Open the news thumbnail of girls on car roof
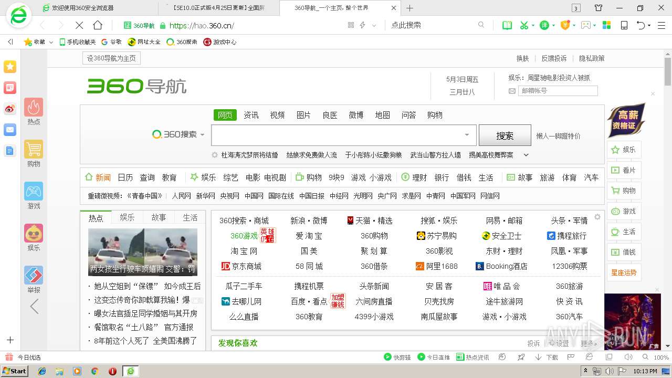Image resolution: width=672 pixels, height=378 pixels. [143, 252]
